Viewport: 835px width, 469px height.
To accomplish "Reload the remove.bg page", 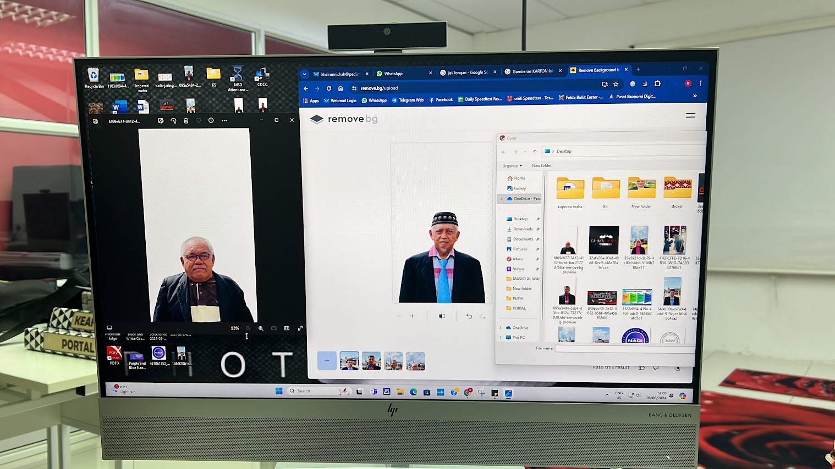I will point(329,88).
